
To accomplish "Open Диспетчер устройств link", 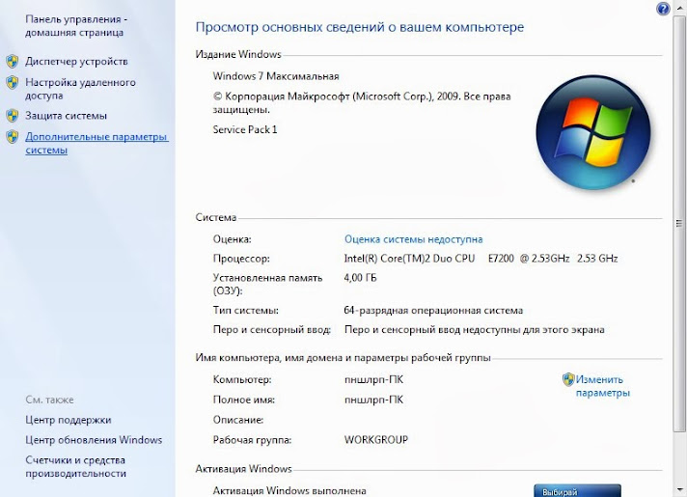I will point(76,62).
